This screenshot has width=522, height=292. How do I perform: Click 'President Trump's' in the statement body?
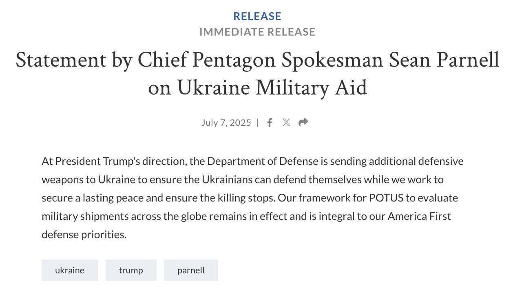[x=97, y=161]
